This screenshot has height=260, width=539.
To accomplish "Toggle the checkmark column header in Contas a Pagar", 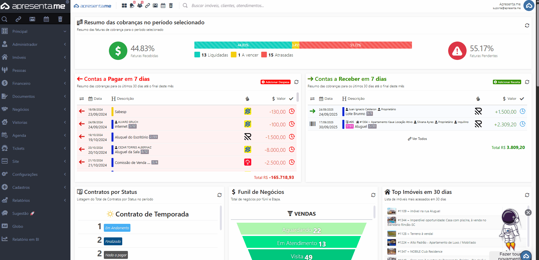I will point(291,99).
